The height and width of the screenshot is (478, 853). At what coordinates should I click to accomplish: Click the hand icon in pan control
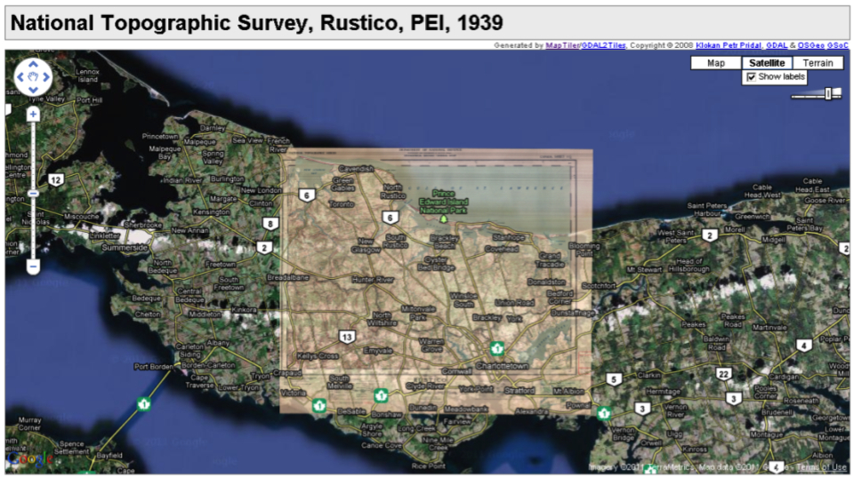(33, 78)
